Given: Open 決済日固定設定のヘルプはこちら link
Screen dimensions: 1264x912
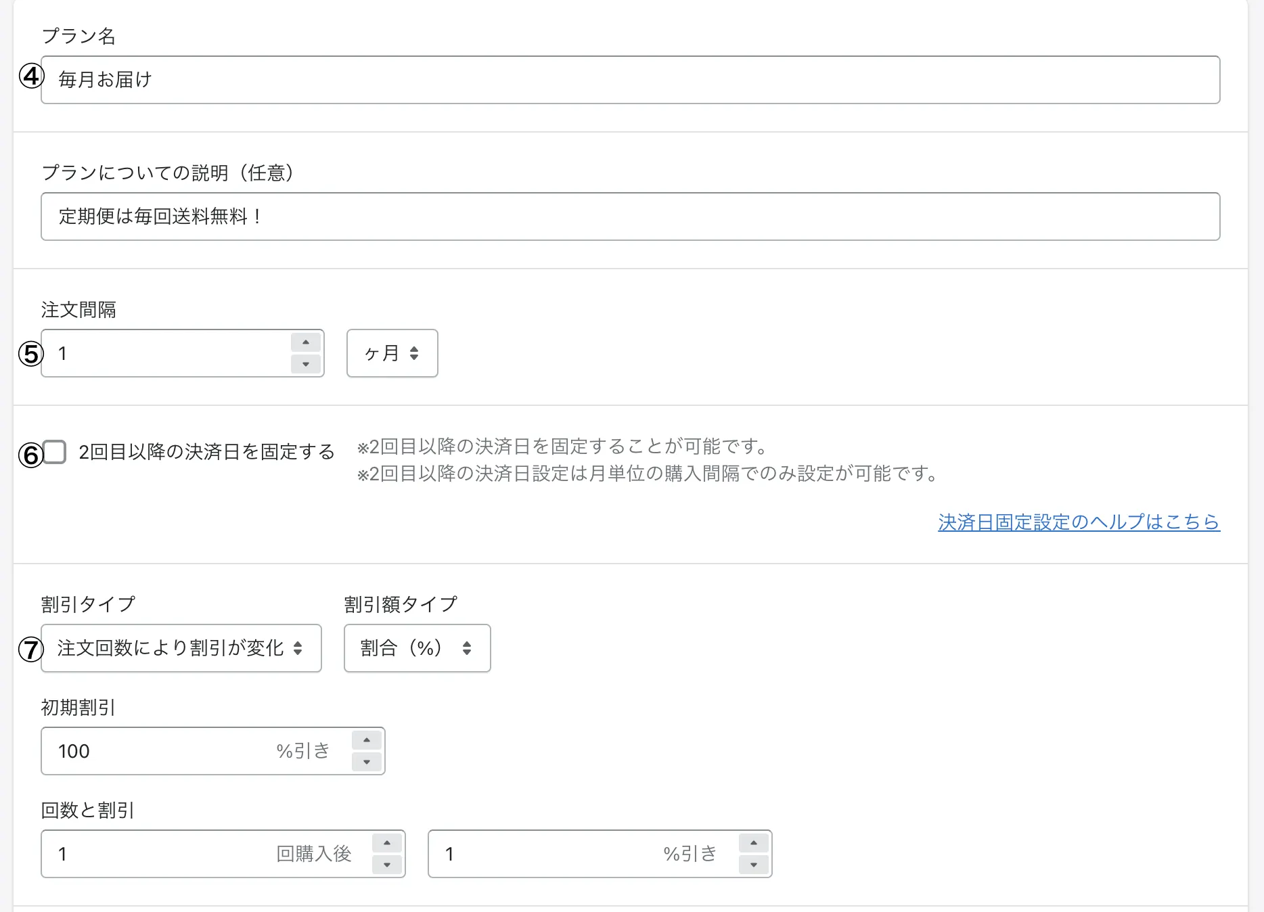Looking at the screenshot, I should (1079, 522).
